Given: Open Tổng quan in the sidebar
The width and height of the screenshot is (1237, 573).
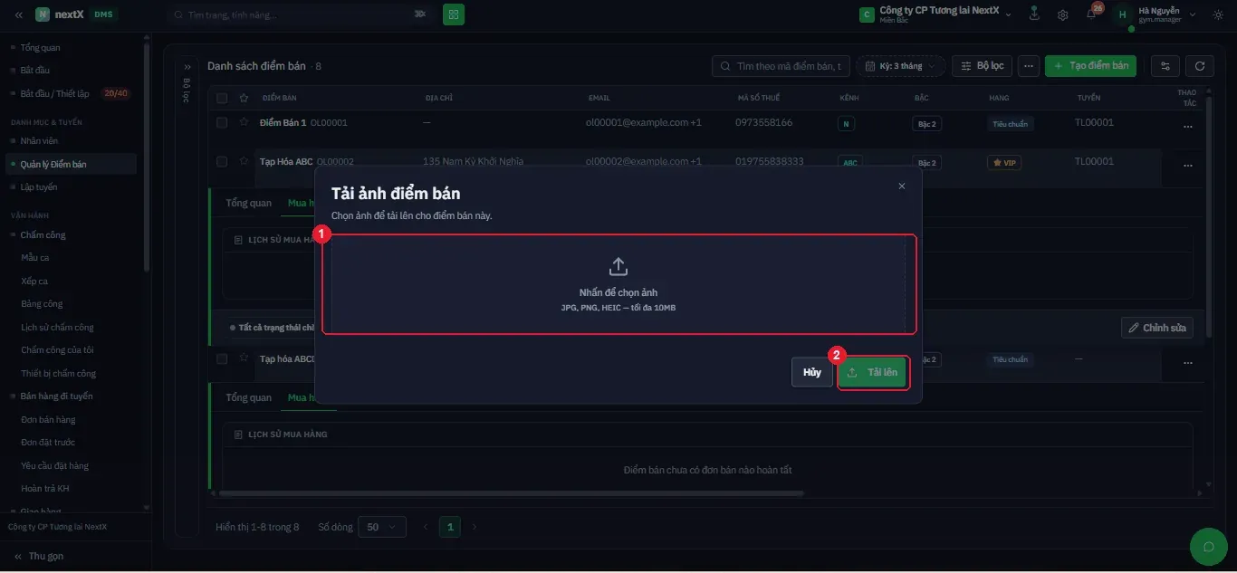Looking at the screenshot, I should click(x=40, y=47).
